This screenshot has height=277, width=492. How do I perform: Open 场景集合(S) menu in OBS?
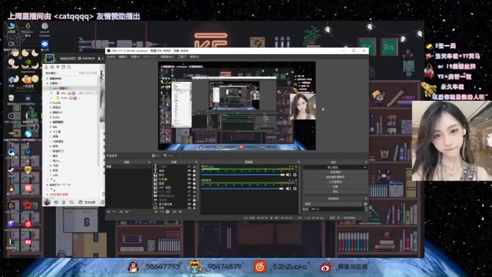point(167,57)
